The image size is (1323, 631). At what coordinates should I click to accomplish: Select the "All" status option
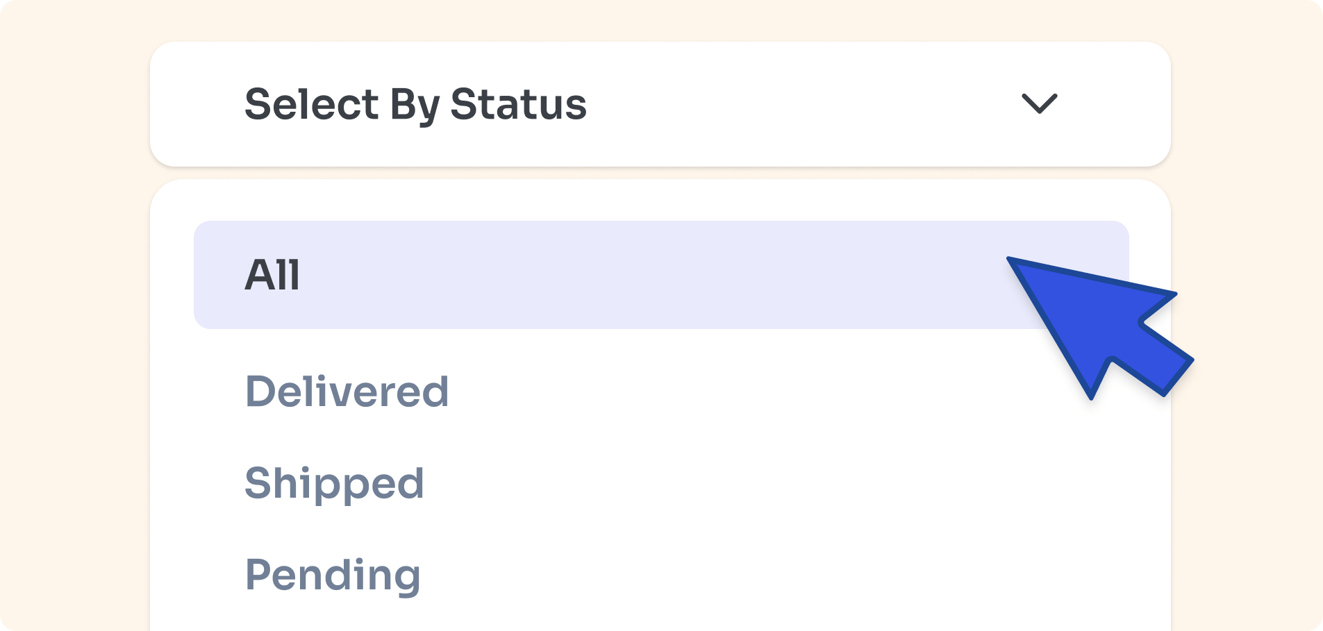(272, 275)
